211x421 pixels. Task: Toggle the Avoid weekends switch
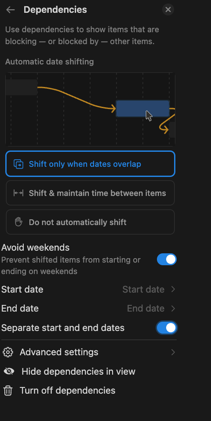pyautogui.click(x=167, y=259)
